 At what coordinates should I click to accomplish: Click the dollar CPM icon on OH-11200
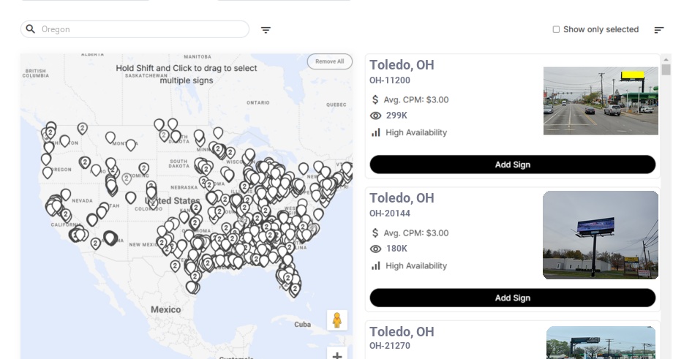coord(375,99)
